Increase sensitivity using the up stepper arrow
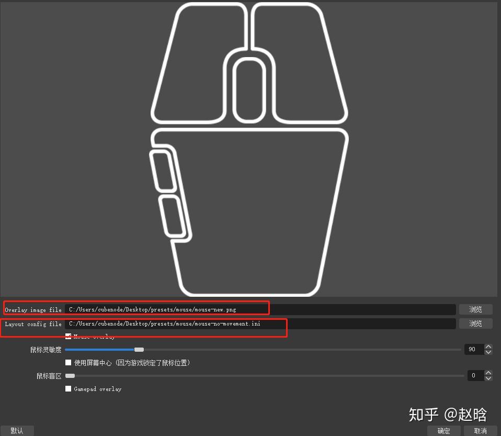 pos(488,346)
